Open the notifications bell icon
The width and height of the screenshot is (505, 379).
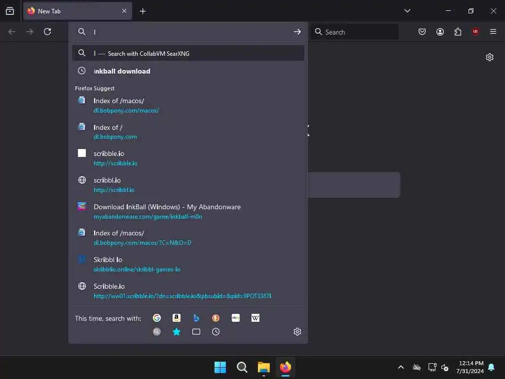point(491,367)
